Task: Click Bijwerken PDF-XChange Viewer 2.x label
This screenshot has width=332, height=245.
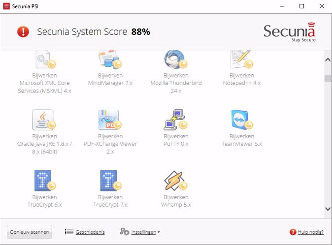Action: [x=110, y=144]
